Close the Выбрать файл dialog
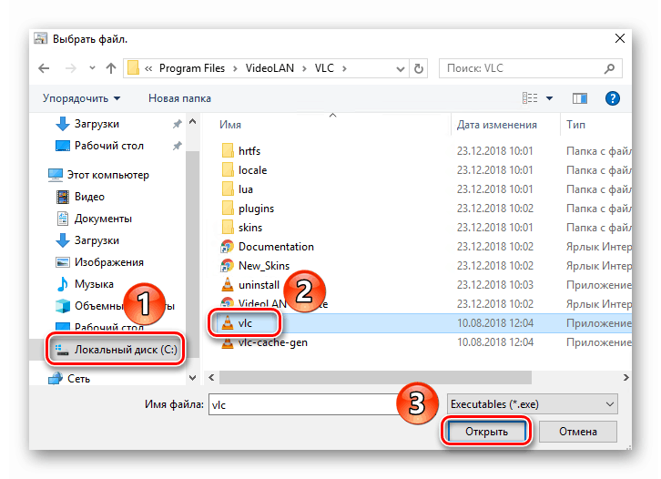This screenshot has height=479, width=661. 620,39
